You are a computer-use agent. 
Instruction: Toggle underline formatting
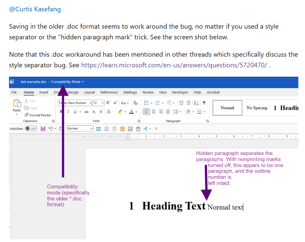(75, 111)
